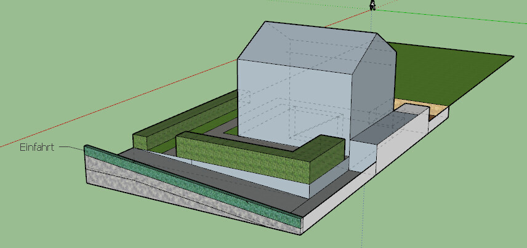
Task: Click the human scale figure at axis origin
Action: pyautogui.click(x=372, y=6)
